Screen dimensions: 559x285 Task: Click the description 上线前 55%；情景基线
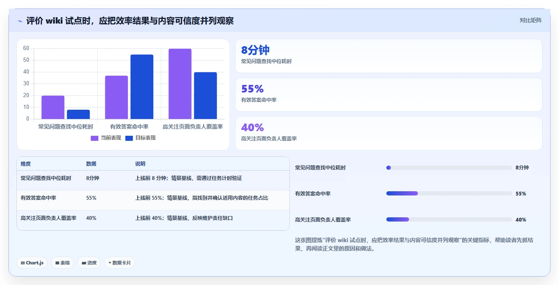(x=202, y=198)
